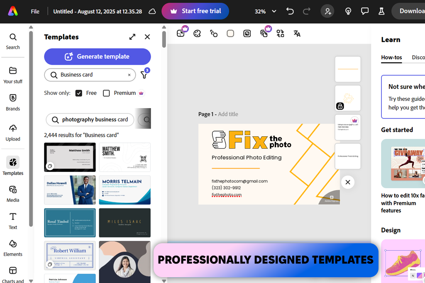Image resolution: width=425 pixels, height=283 pixels.
Task: Open the comments speech-bubble icon
Action: click(x=365, y=11)
